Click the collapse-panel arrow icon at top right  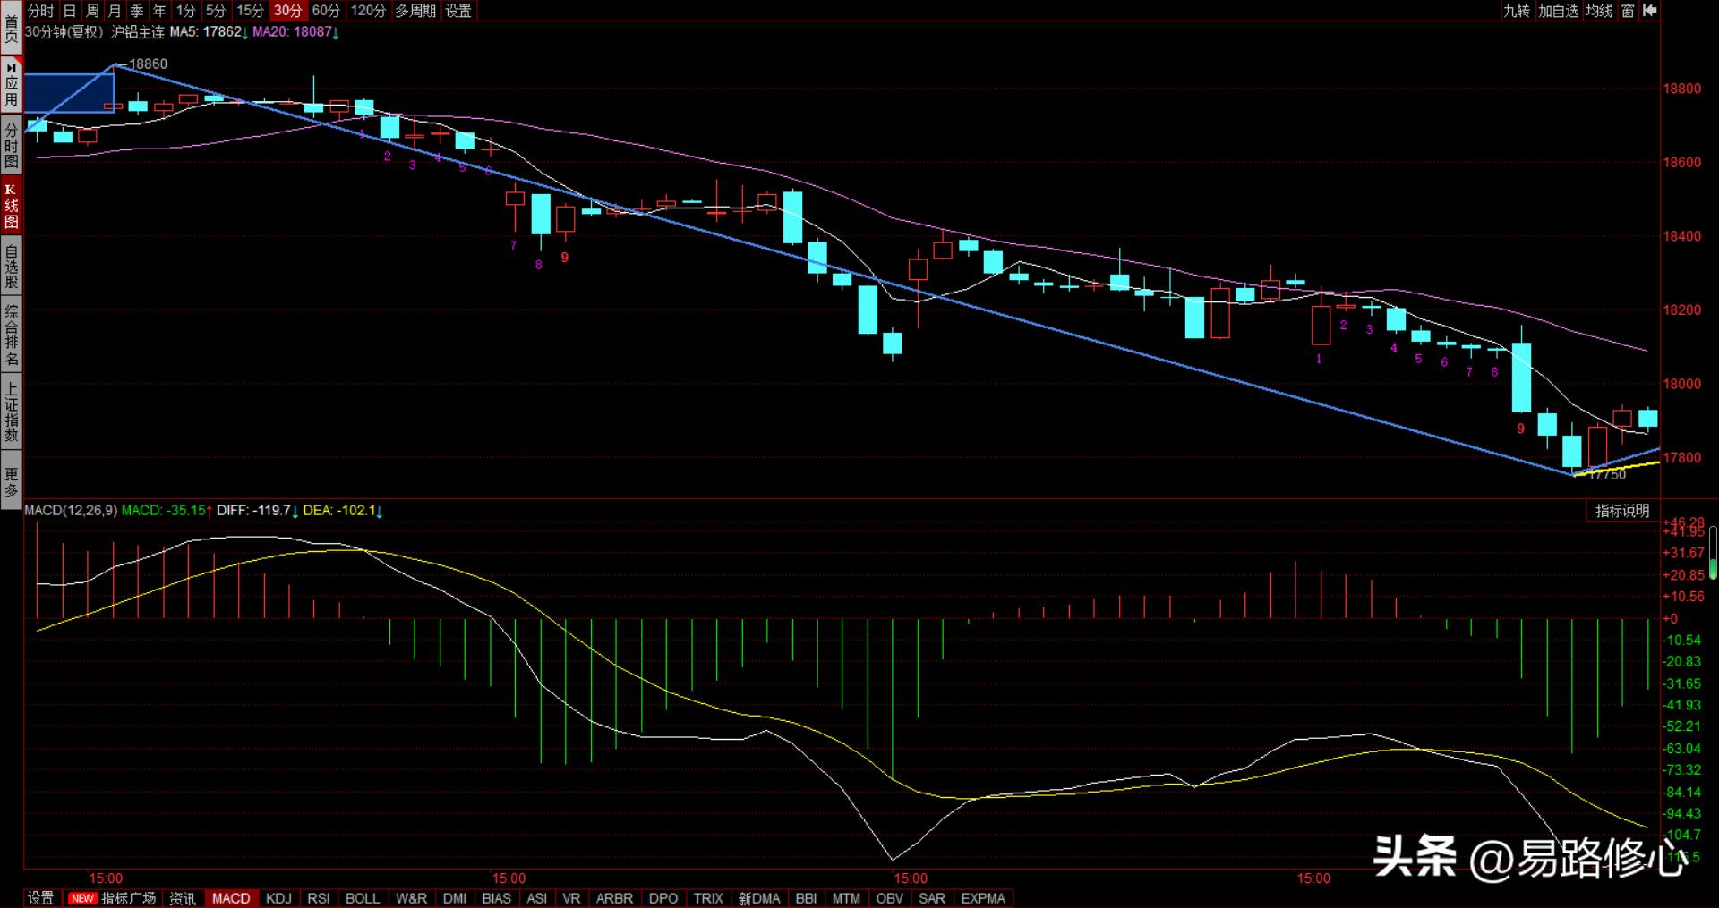pyautogui.click(x=1649, y=10)
